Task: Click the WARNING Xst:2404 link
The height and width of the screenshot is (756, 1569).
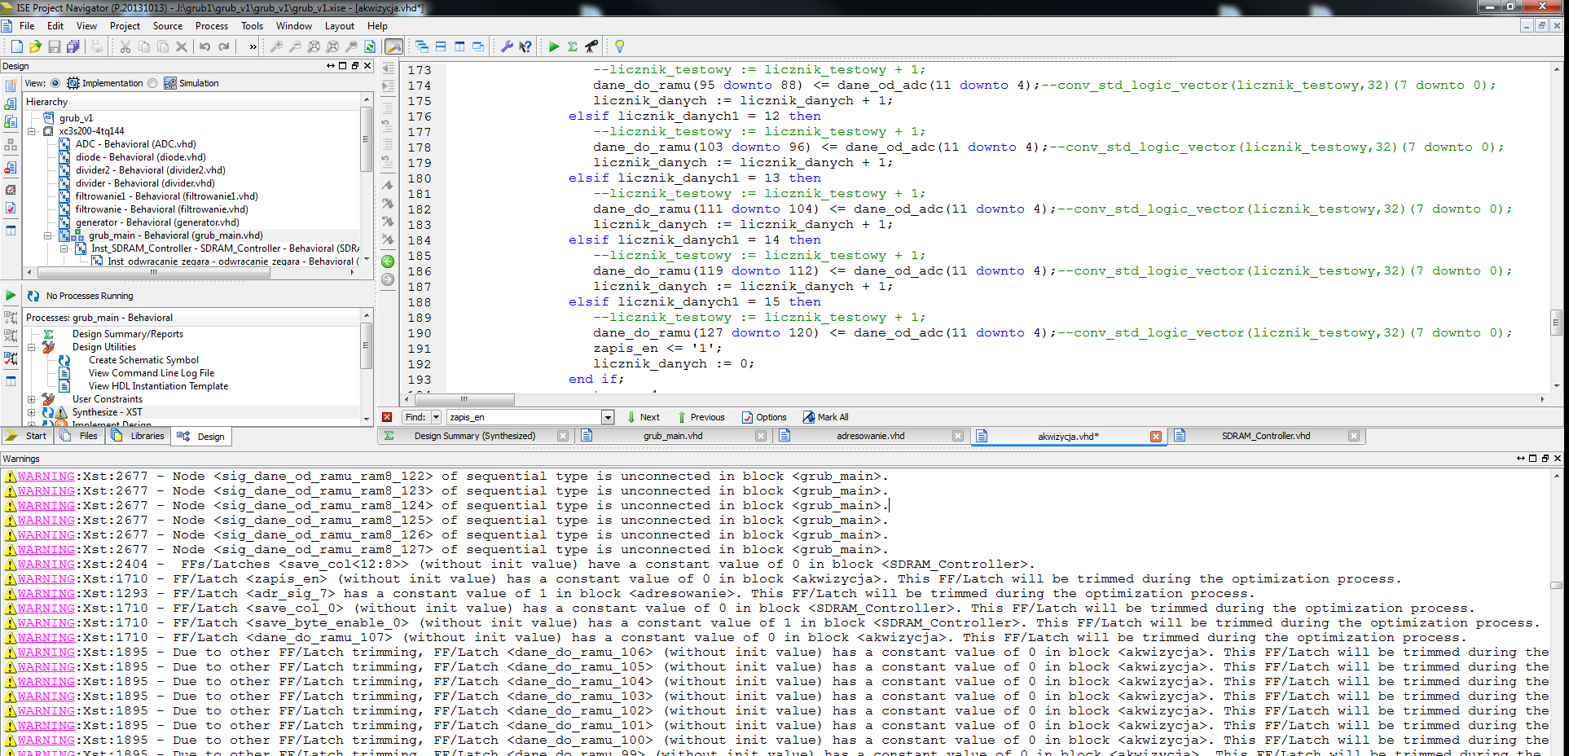Action: (x=46, y=565)
